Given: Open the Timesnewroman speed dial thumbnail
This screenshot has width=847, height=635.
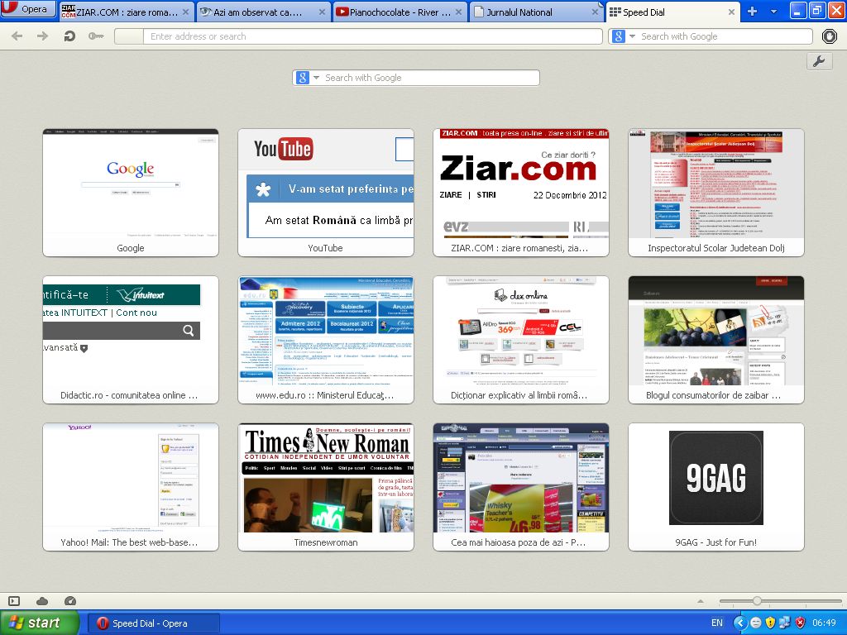Looking at the screenshot, I should click(326, 487).
